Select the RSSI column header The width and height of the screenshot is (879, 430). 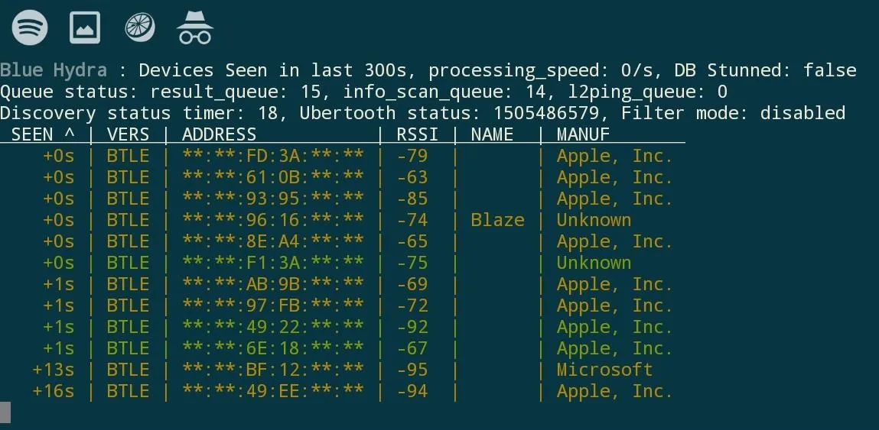[418, 134]
